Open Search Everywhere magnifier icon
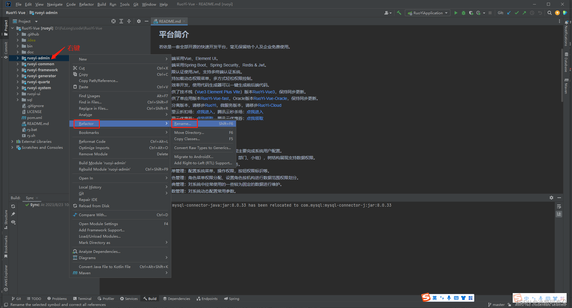 [x=550, y=13]
